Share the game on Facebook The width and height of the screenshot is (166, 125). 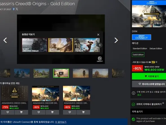[x=14, y=9]
